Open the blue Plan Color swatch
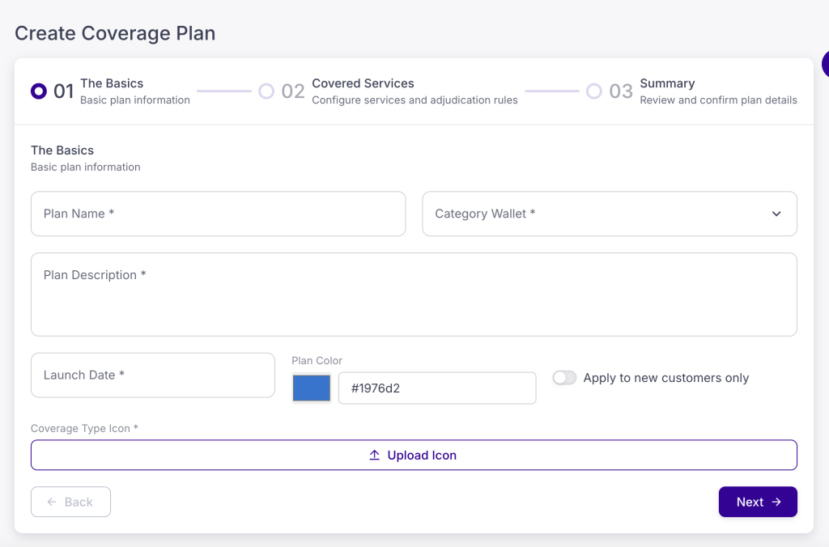The width and height of the screenshot is (829, 547). [x=312, y=388]
